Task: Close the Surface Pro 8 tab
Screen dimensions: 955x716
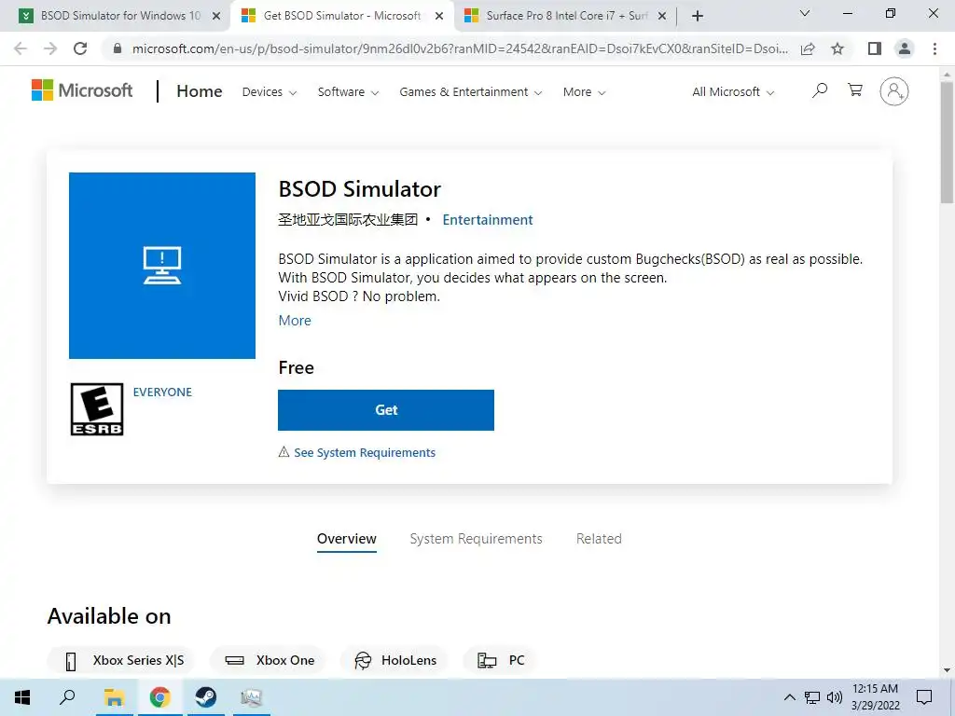Action: pyautogui.click(x=662, y=16)
